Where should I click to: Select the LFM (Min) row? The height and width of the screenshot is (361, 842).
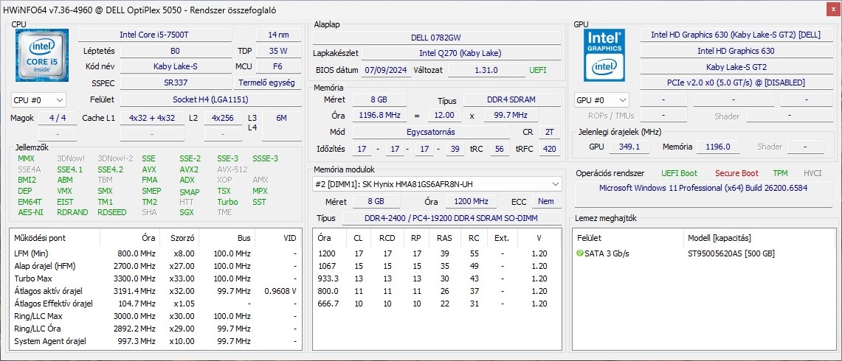pyautogui.click(x=156, y=253)
